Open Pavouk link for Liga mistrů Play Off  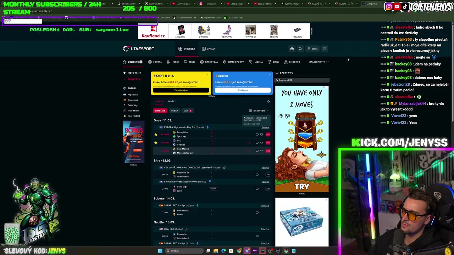point(265,127)
